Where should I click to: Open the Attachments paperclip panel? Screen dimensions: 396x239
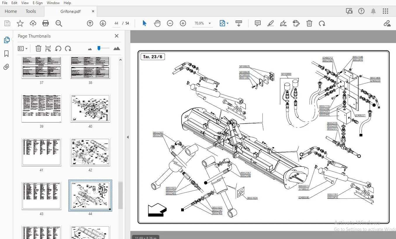click(x=6, y=67)
